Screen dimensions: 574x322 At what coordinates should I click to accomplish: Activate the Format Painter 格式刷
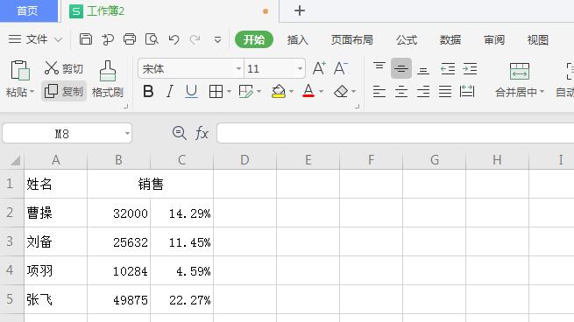(108, 79)
